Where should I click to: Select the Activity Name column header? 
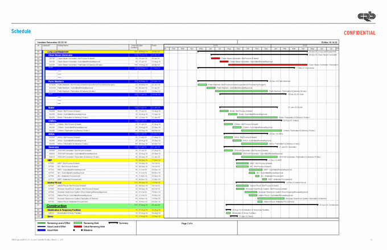click(x=93, y=47)
